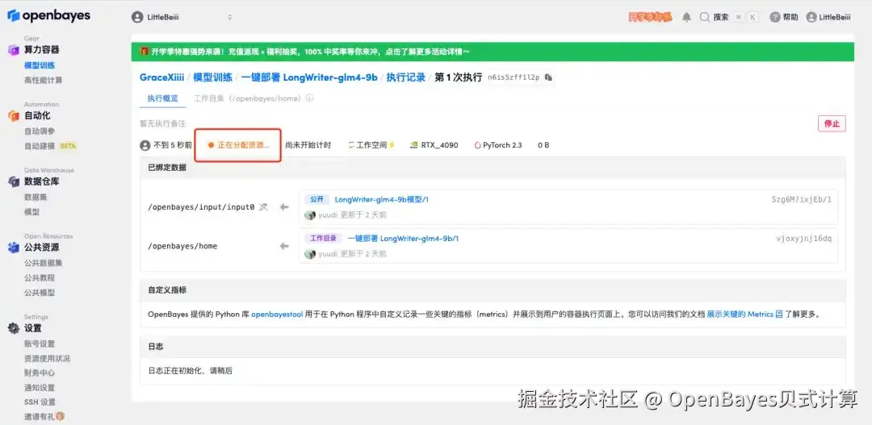The height and width of the screenshot is (425, 872).
Task: Click the PyTorch icon next to PyTorch 2.3
Action: (x=477, y=145)
